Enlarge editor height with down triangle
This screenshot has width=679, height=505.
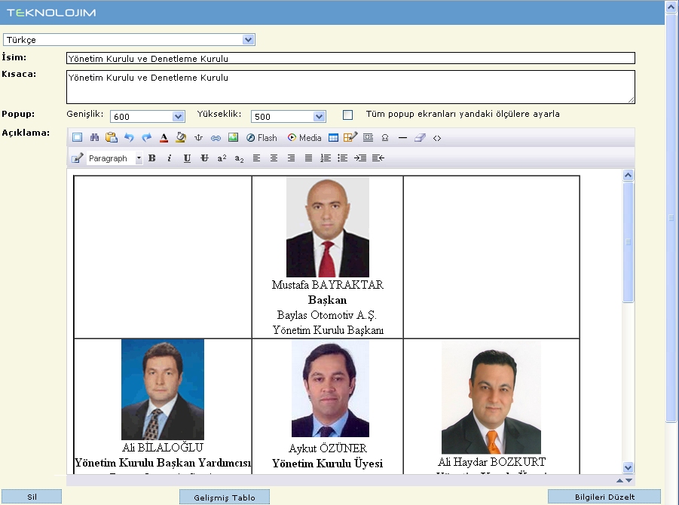pyautogui.click(x=629, y=480)
